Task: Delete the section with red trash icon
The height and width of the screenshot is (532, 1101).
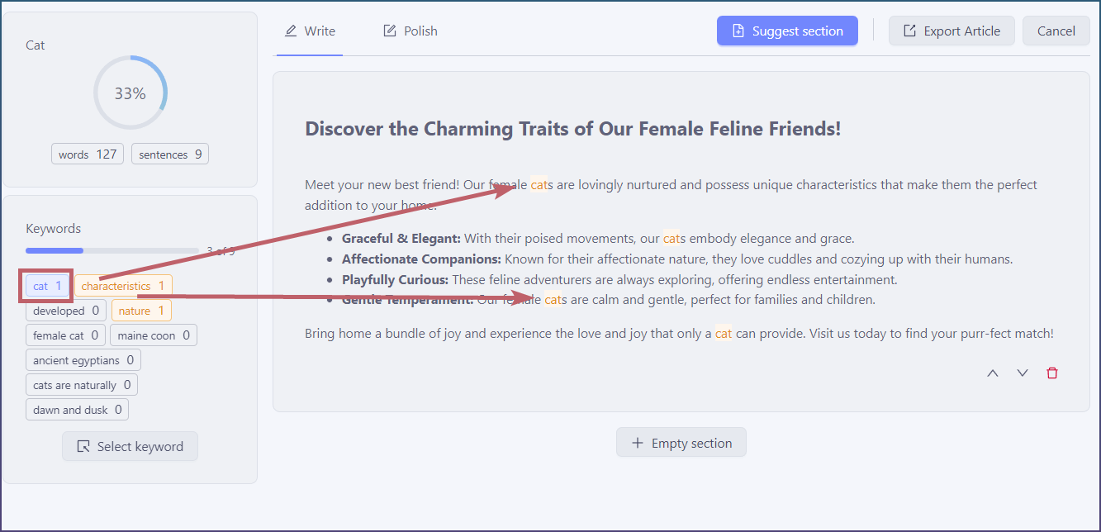Action: (1052, 373)
